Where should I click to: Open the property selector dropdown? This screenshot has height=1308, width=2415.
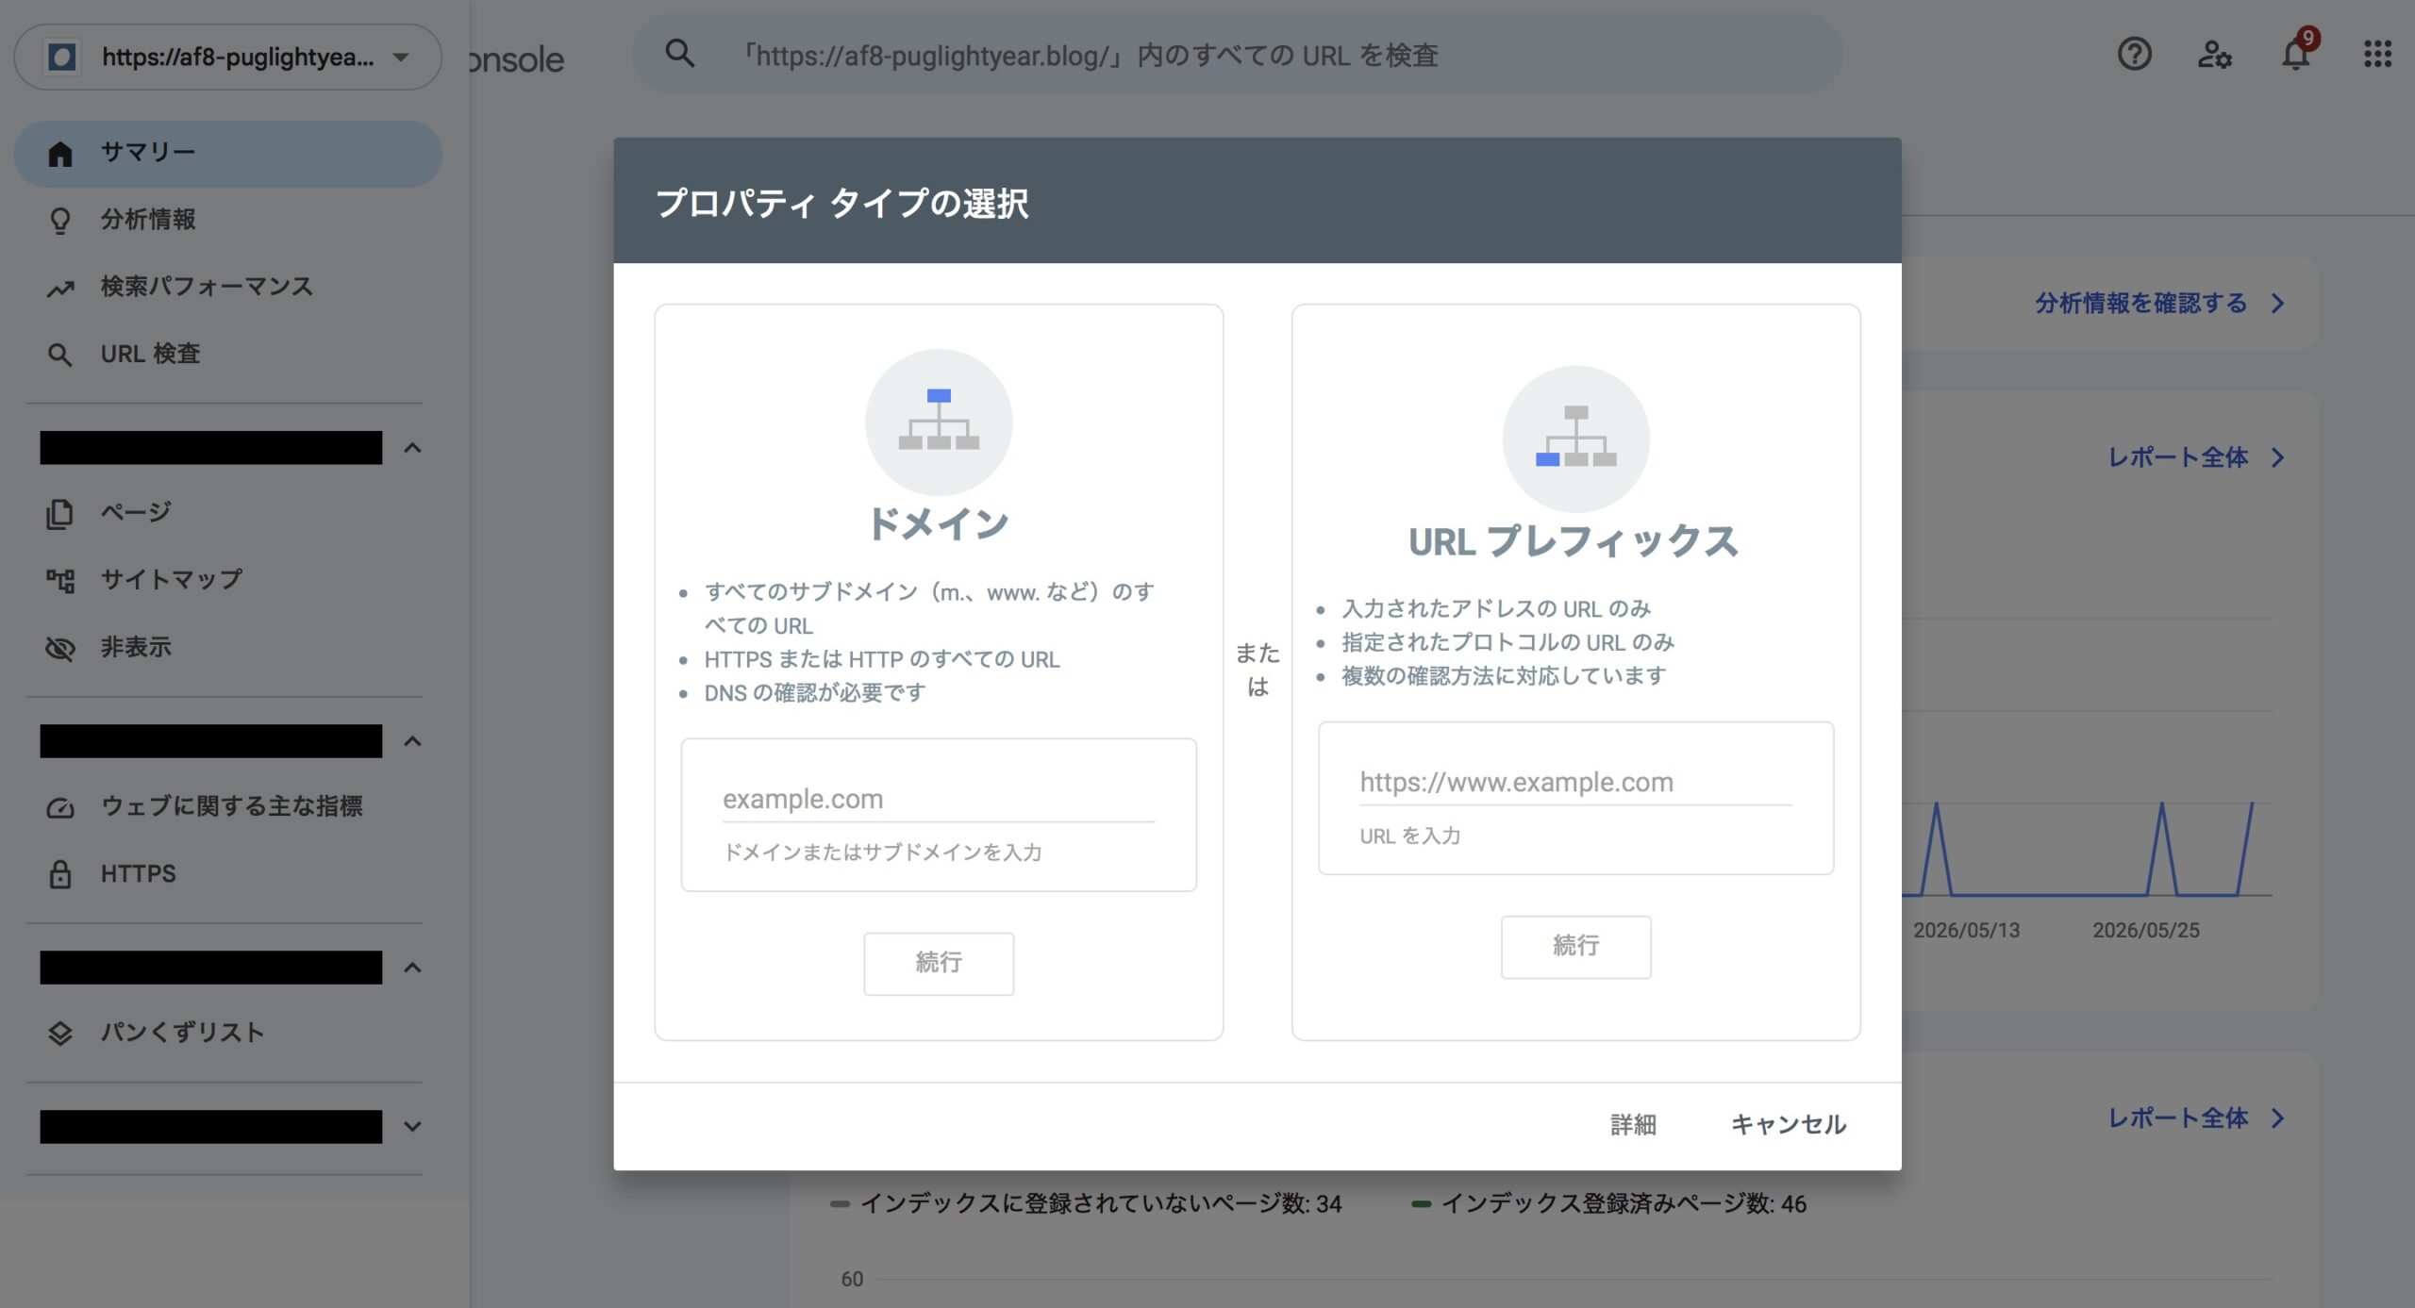(x=227, y=58)
